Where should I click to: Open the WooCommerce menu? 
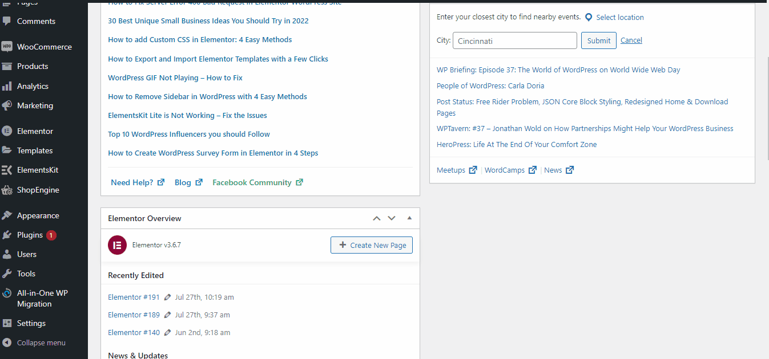pyautogui.click(x=44, y=47)
